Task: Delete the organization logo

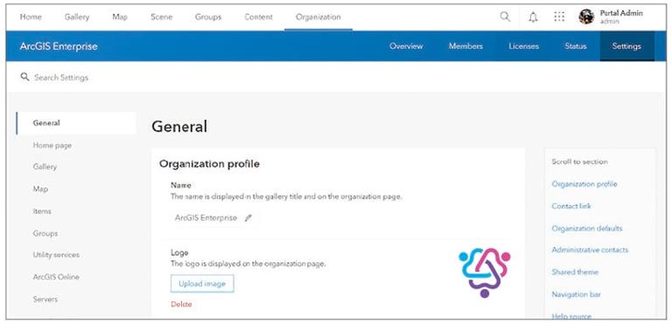Action: (181, 304)
